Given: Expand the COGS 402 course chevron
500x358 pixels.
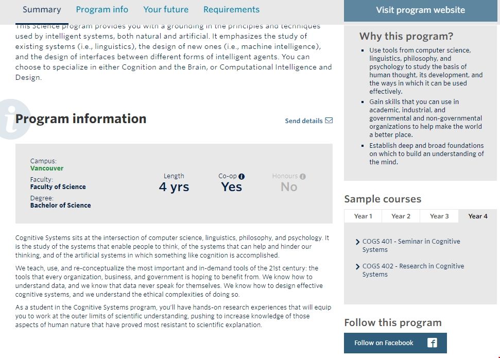Looking at the screenshot, I should tap(358, 266).
